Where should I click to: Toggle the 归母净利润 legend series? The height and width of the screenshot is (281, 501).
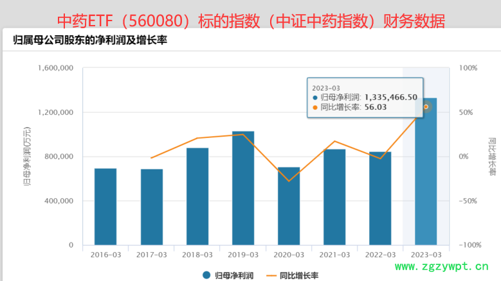click(232, 275)
